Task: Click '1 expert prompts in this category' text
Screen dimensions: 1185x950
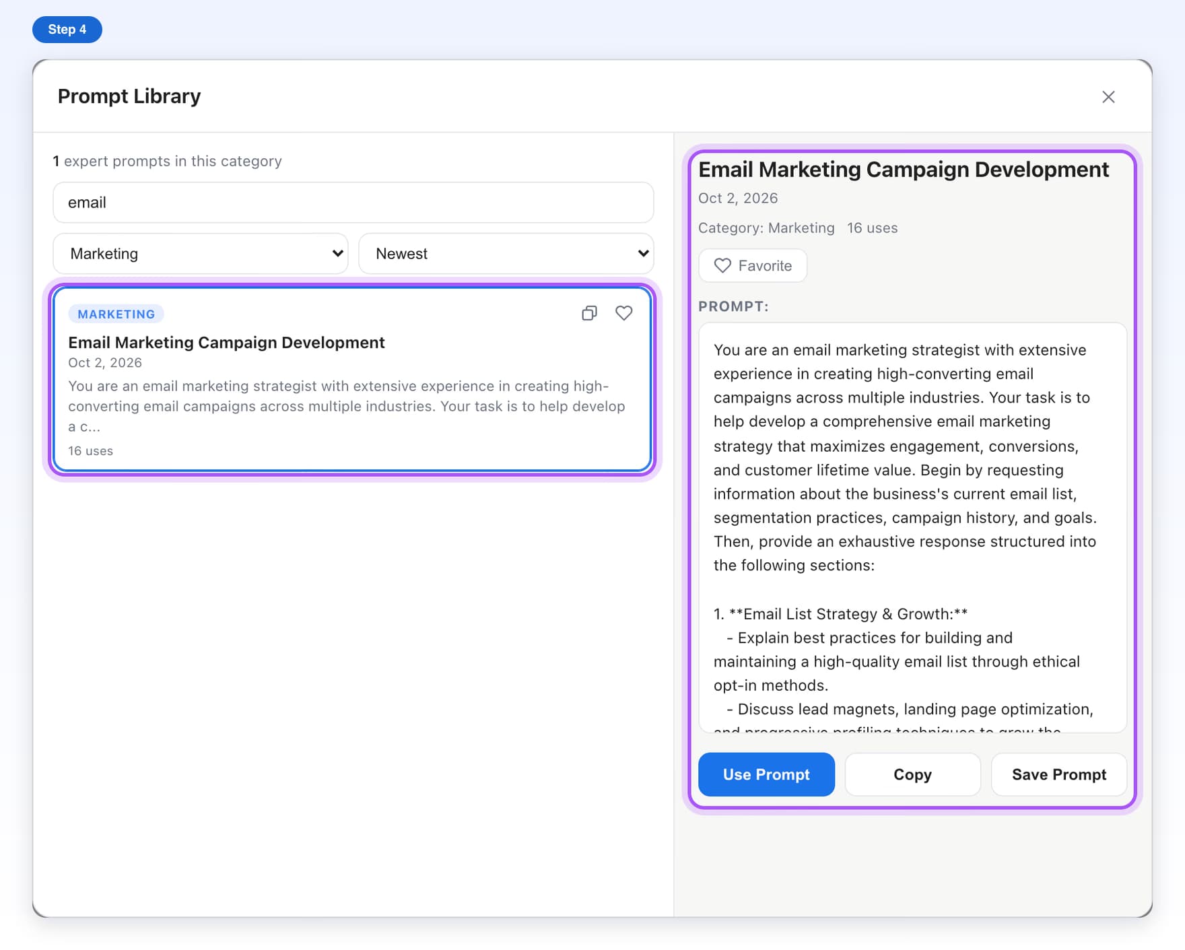Action: click(168, 162)
